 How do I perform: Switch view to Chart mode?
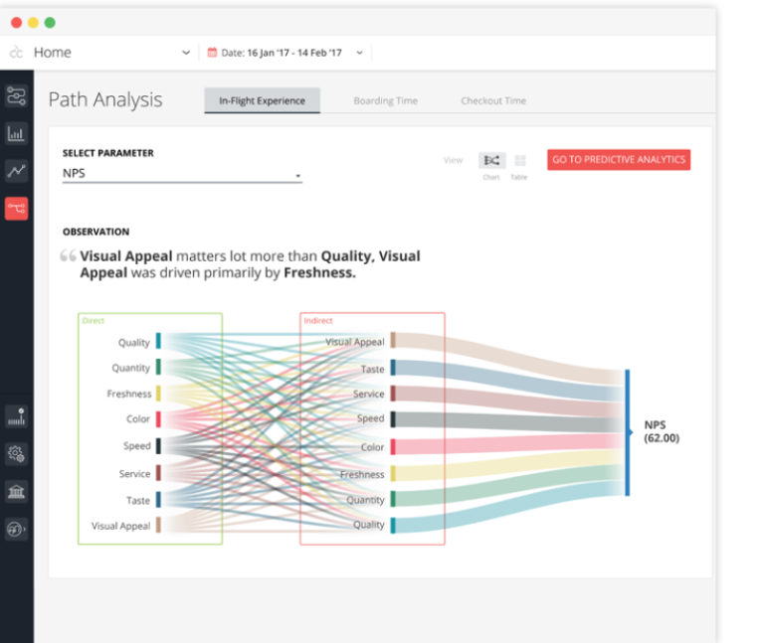pyautogui.click(x=490, y=160)
